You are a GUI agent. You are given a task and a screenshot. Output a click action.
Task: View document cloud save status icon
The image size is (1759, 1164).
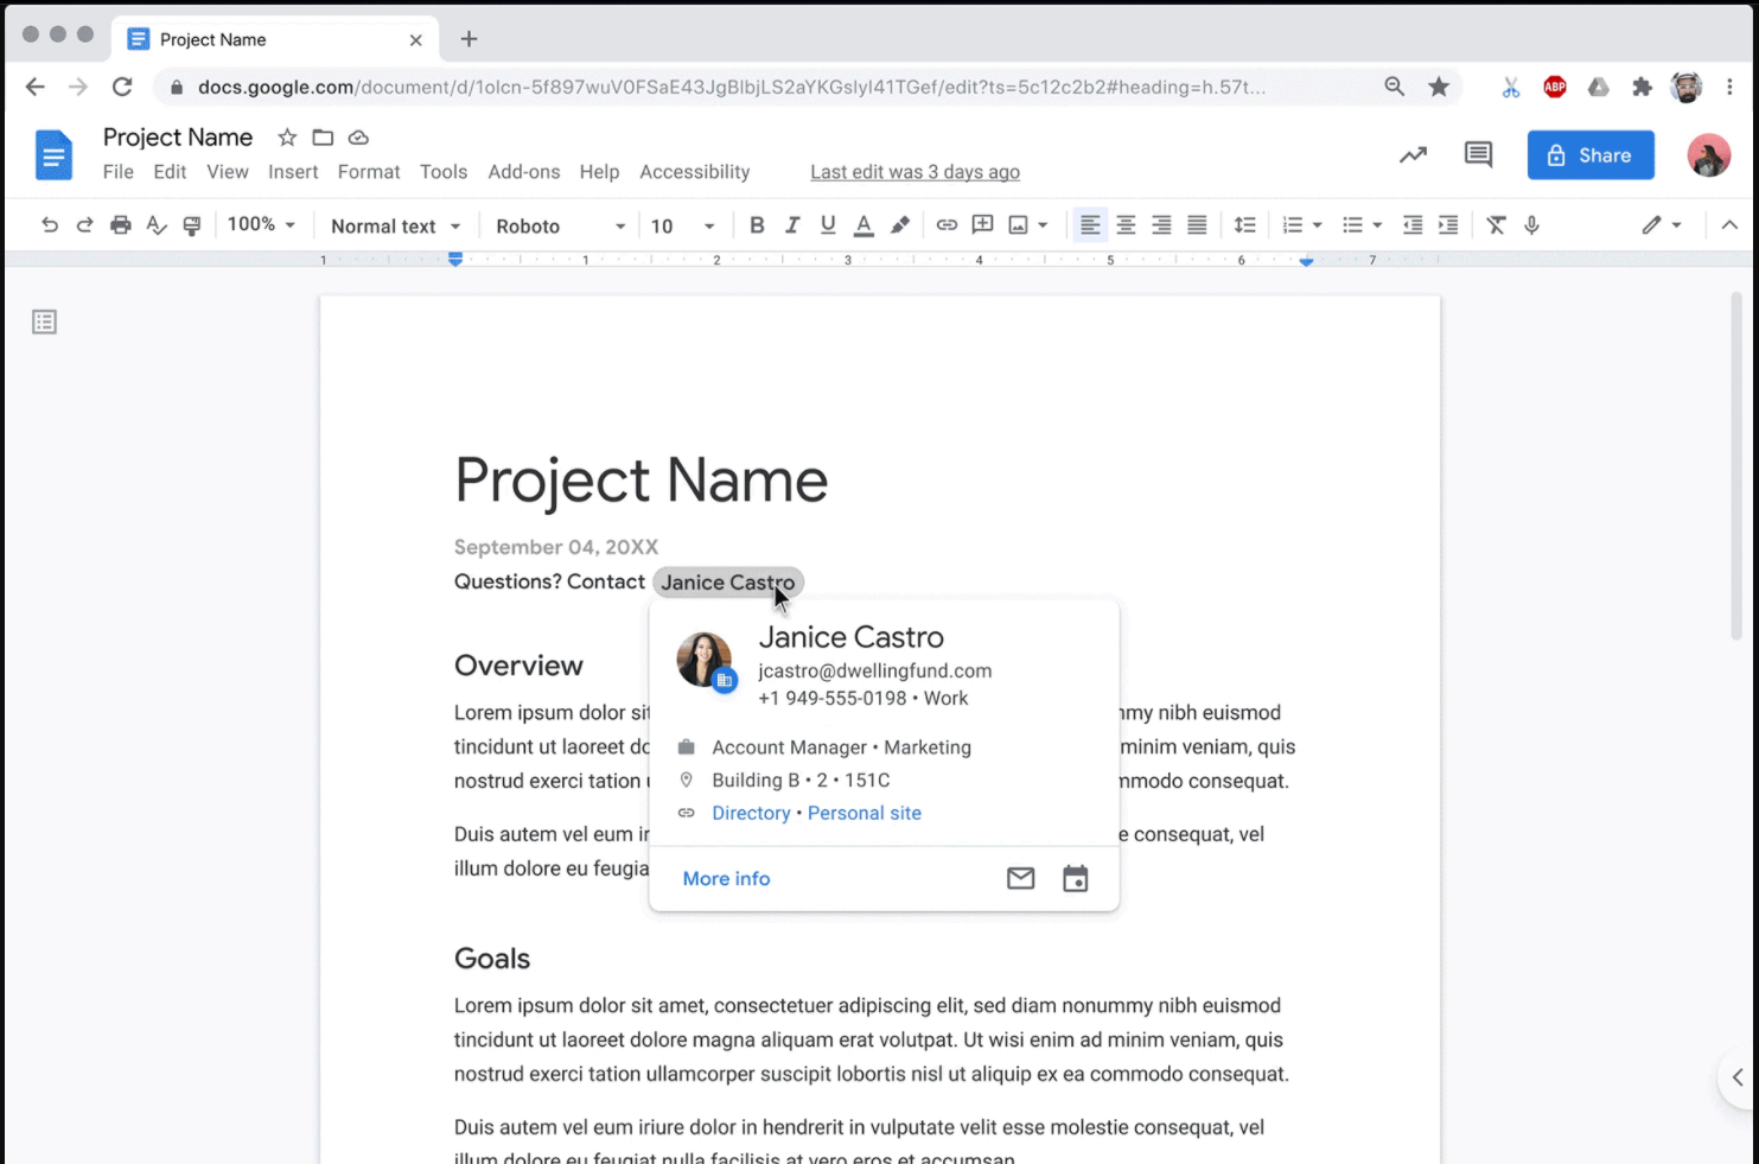[358, 137]
